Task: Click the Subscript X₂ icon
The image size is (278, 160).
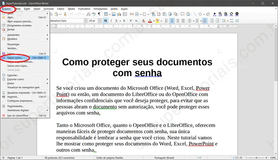Action: 136,21
